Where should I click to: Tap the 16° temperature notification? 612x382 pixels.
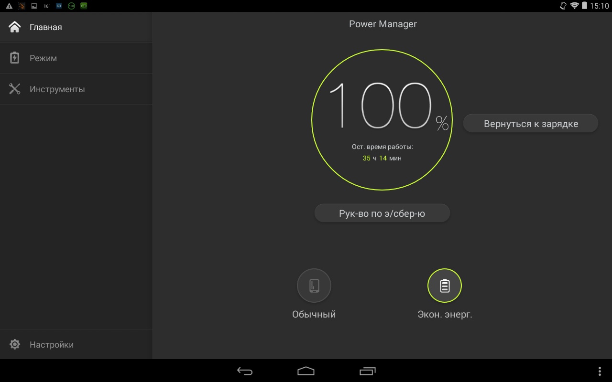(x=46, y=6)
